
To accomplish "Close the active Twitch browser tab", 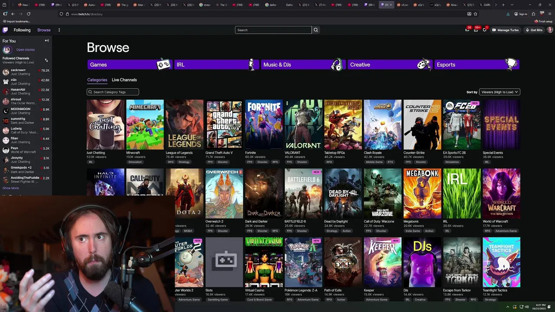I will coord(391,5).
